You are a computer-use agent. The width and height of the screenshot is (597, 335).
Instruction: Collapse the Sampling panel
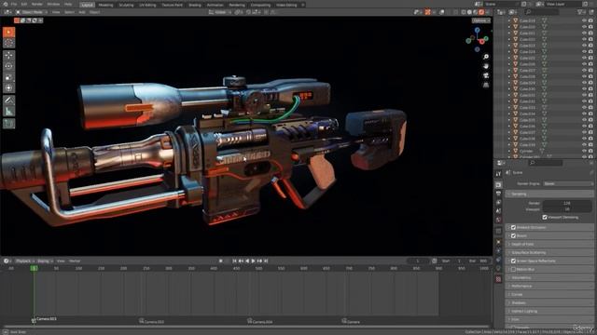[x=549, y=194]
